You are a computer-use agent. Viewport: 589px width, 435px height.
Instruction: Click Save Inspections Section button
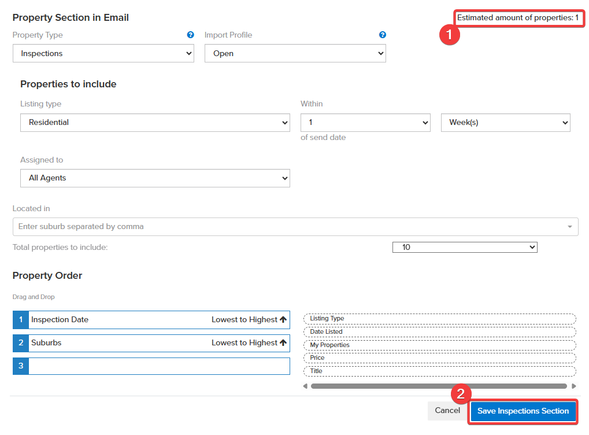pos(523,411)
